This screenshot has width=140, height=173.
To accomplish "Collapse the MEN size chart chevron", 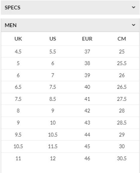I will tap(134, 25).
